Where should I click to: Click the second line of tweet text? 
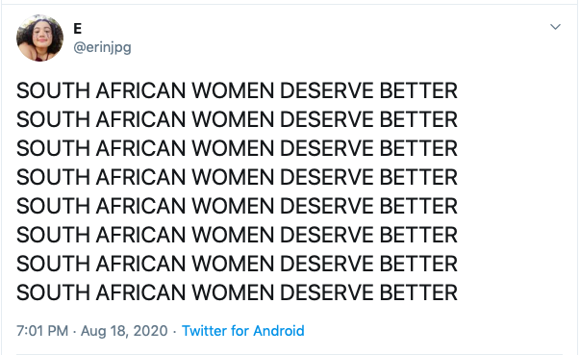[238, 119]
